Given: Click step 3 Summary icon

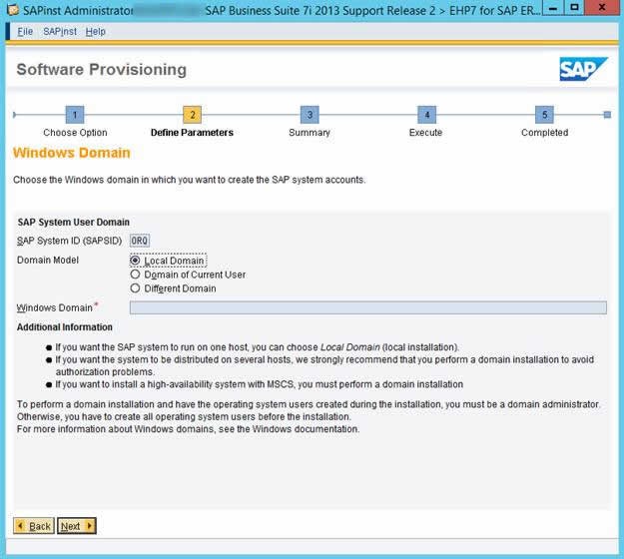Looking at the screenshot, I should (x=310, y=115).
